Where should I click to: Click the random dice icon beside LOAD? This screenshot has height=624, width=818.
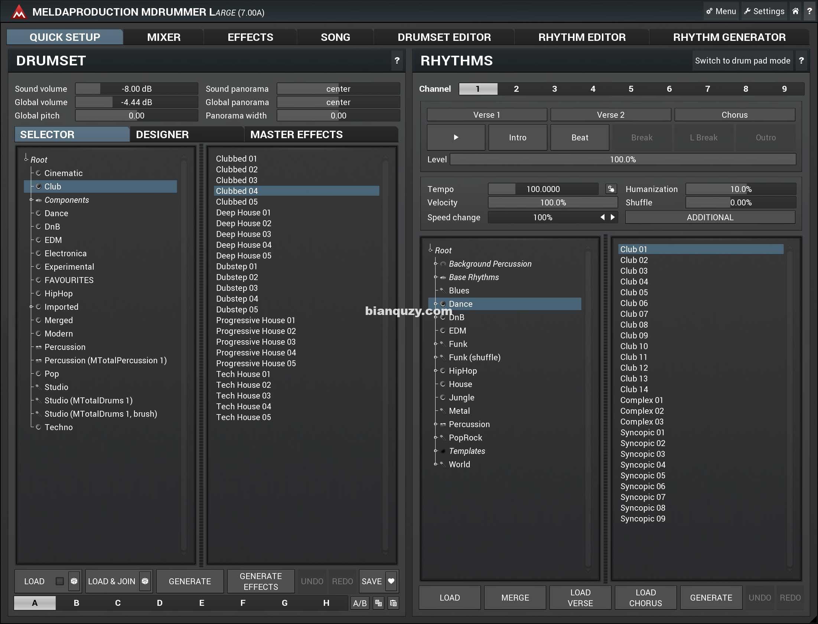click(74, 581)
